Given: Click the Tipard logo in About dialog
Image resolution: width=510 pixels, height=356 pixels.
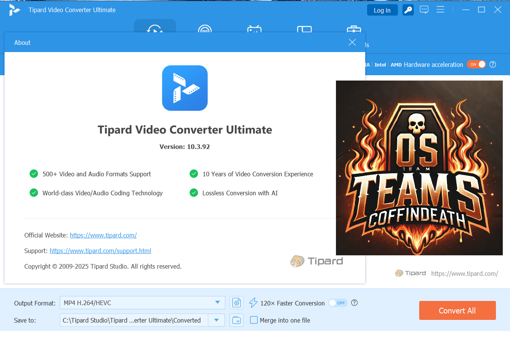Looking at the screenshot, I should pyautogui.click(x=317, y=261).
